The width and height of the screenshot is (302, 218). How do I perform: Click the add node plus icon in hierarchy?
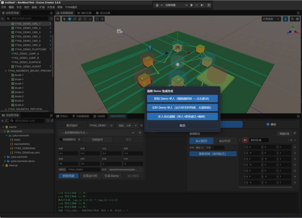coord(3,18)
